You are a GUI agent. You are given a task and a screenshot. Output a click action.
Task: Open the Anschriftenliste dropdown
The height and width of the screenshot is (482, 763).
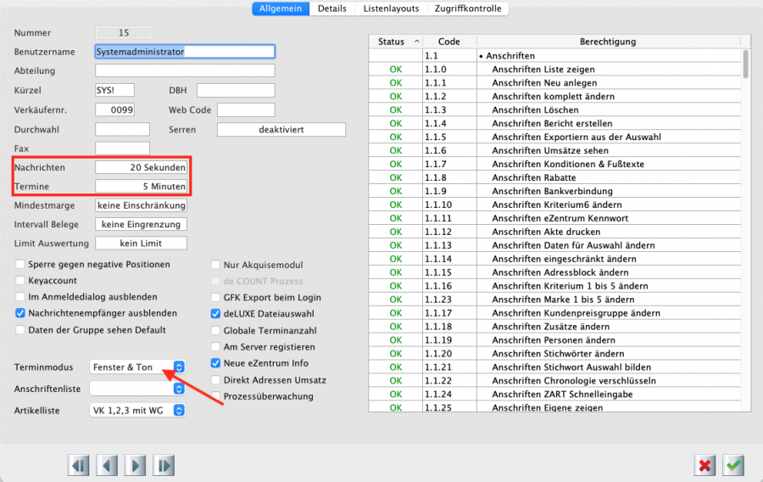(x=179, y=389)
